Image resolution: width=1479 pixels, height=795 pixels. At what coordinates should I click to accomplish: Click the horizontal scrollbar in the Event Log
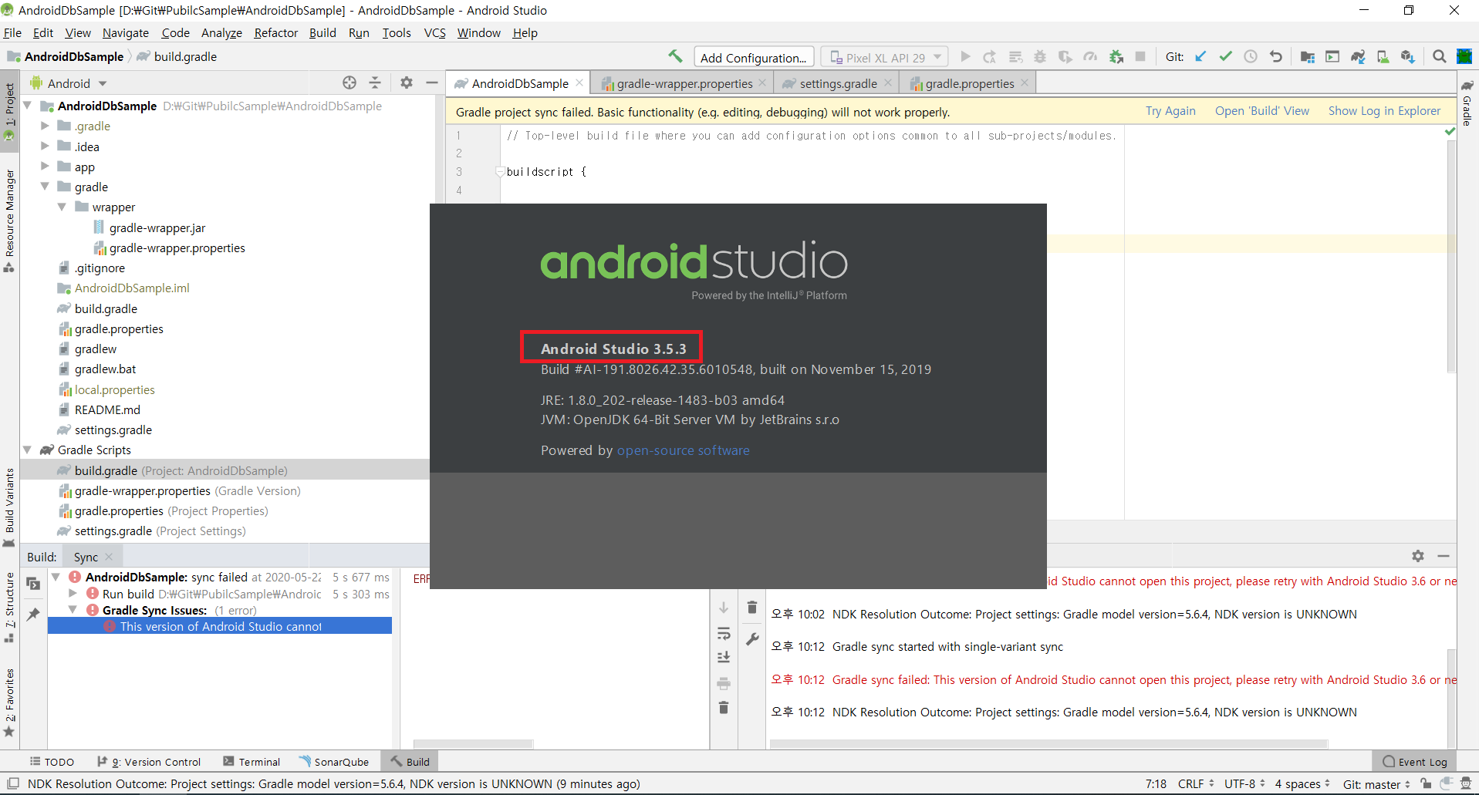(x=1049, y=744)
